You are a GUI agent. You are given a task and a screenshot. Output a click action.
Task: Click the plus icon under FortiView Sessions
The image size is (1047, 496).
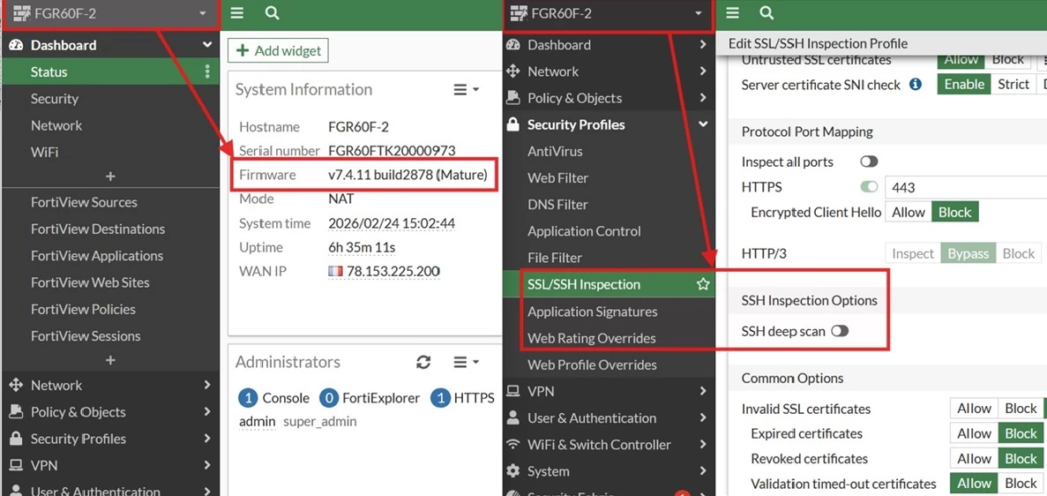tap(110, 360)
